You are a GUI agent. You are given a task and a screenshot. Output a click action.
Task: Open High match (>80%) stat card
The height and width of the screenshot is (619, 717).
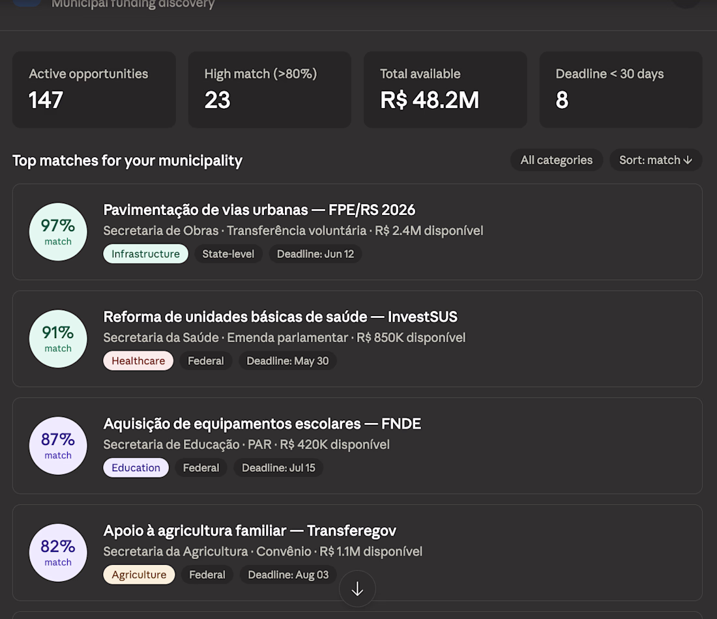click(269, 90)
